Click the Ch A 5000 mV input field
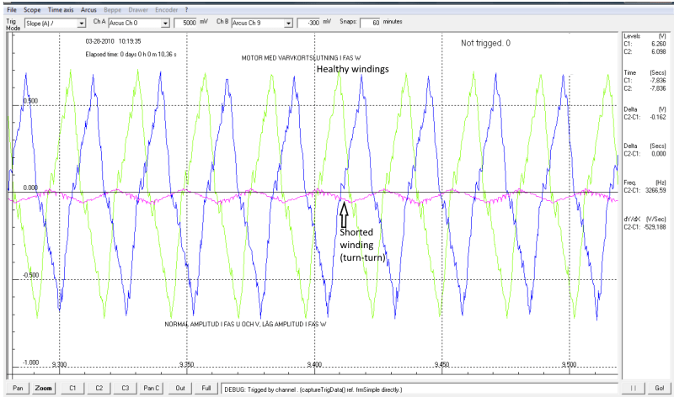 coord(185,23)
